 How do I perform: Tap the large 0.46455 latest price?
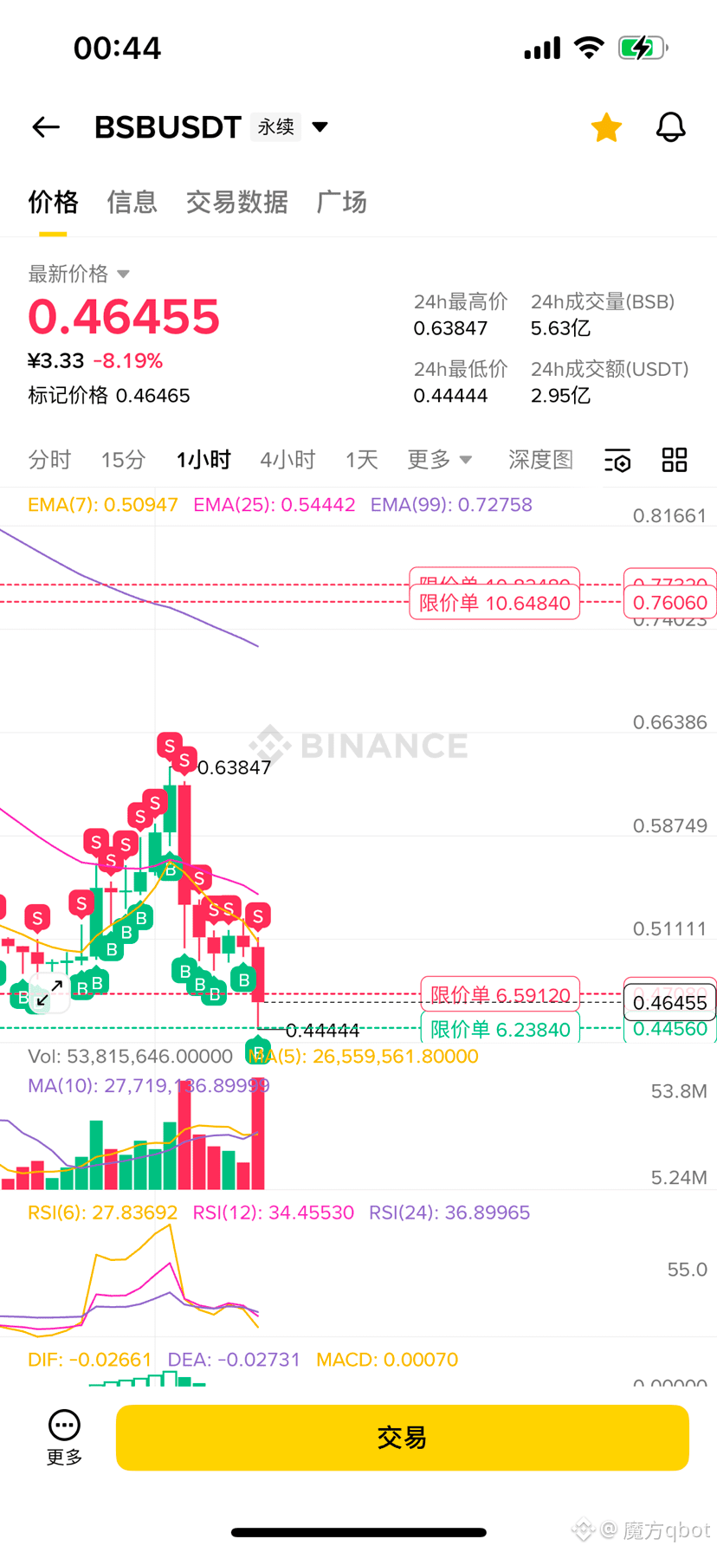[124, 317]
